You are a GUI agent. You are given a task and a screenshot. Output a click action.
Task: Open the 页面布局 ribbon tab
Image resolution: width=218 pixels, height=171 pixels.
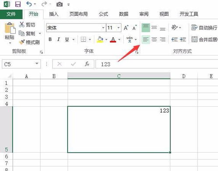79,14
